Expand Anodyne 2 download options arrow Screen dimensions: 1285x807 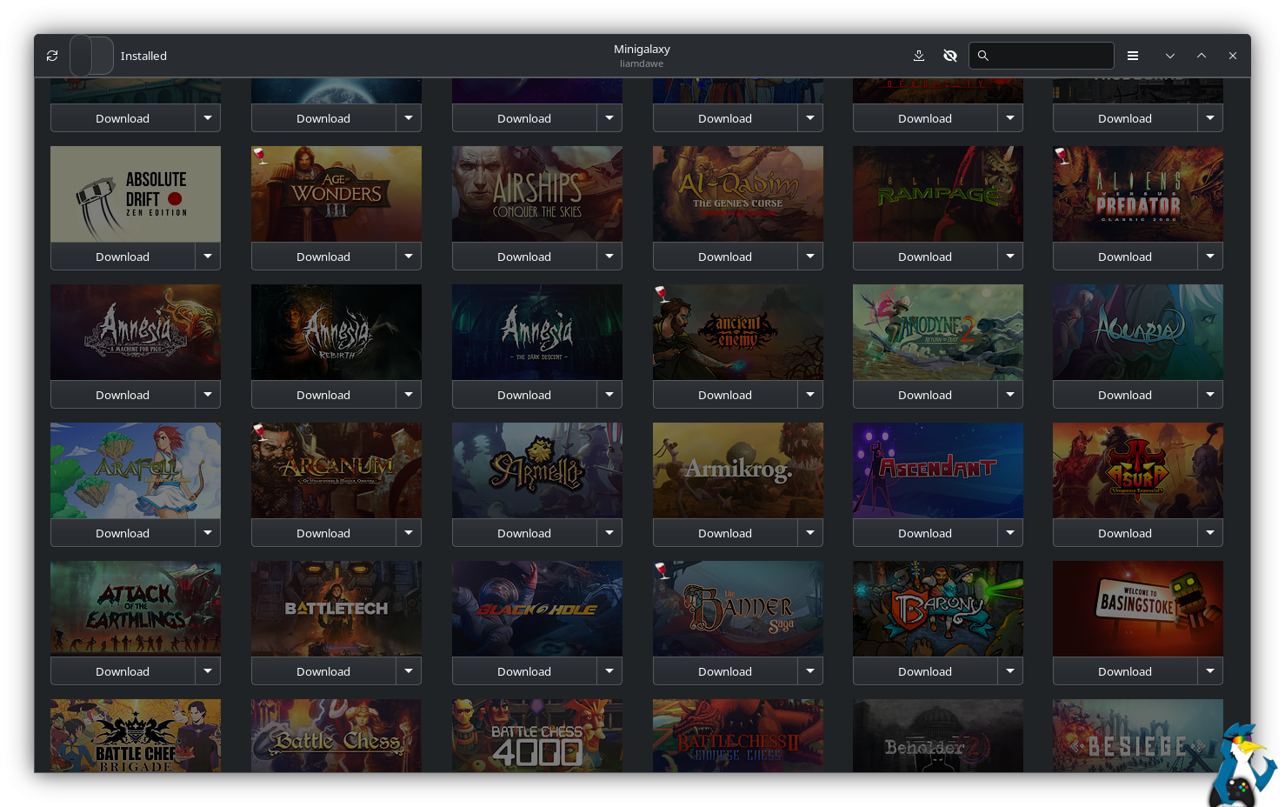1010,395
